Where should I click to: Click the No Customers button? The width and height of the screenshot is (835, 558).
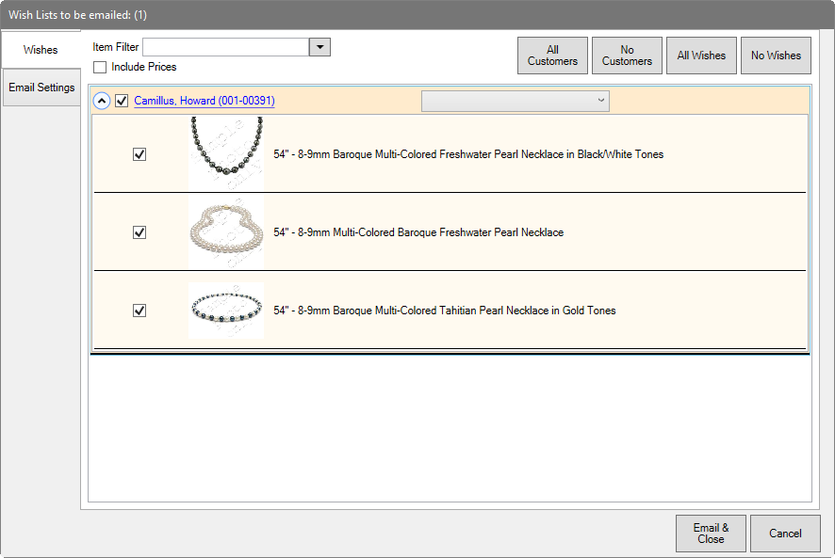(x=627, y=56)
